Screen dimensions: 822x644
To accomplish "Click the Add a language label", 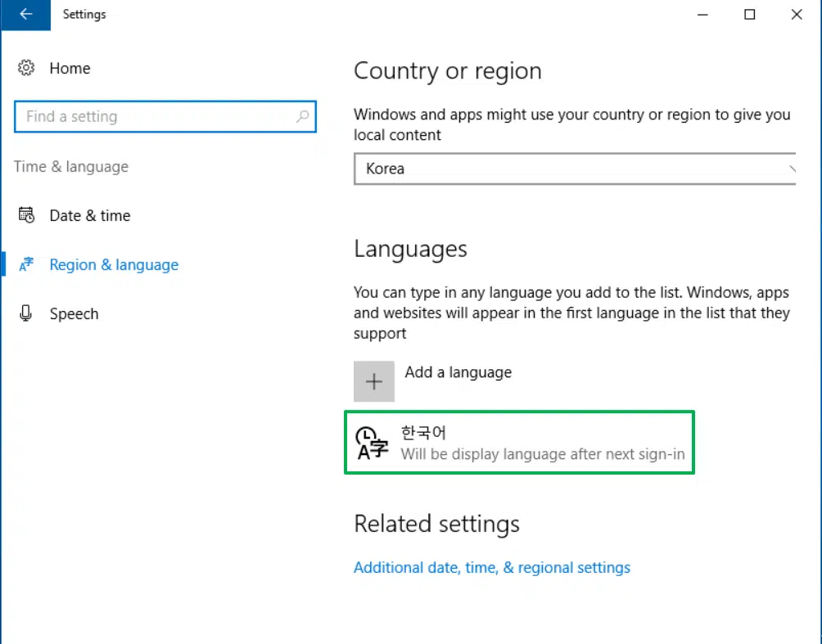I will coord(458,372).
